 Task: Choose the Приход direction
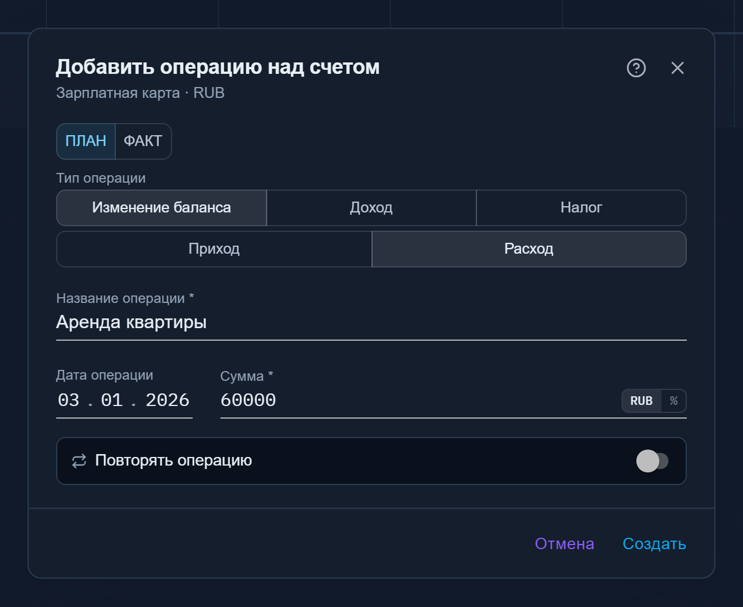click(214, 249)
